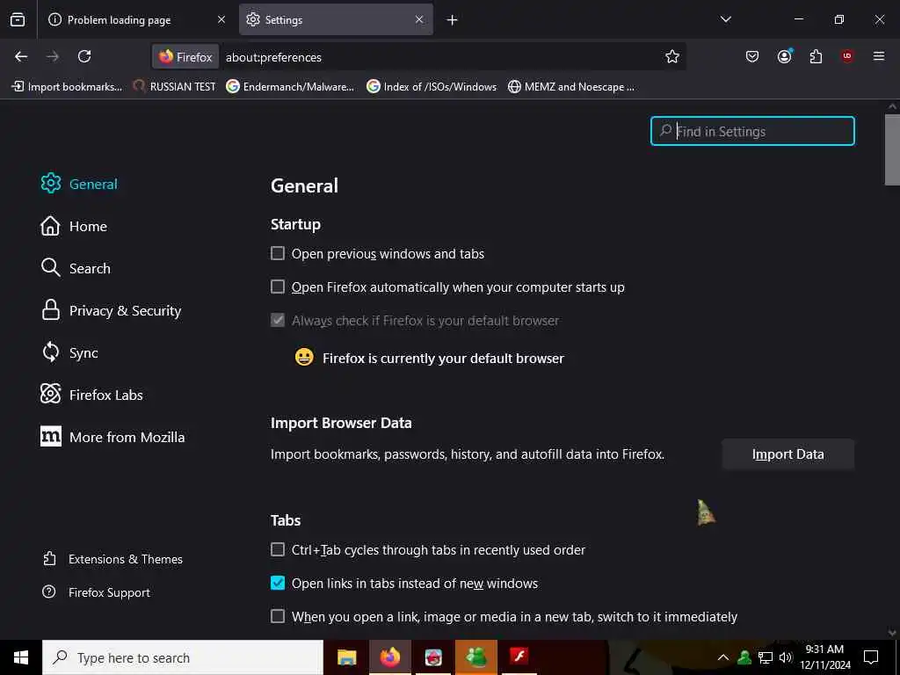Select the Settings tab
The width and height of the screenshot is (900, 675).
click(336, 20)
